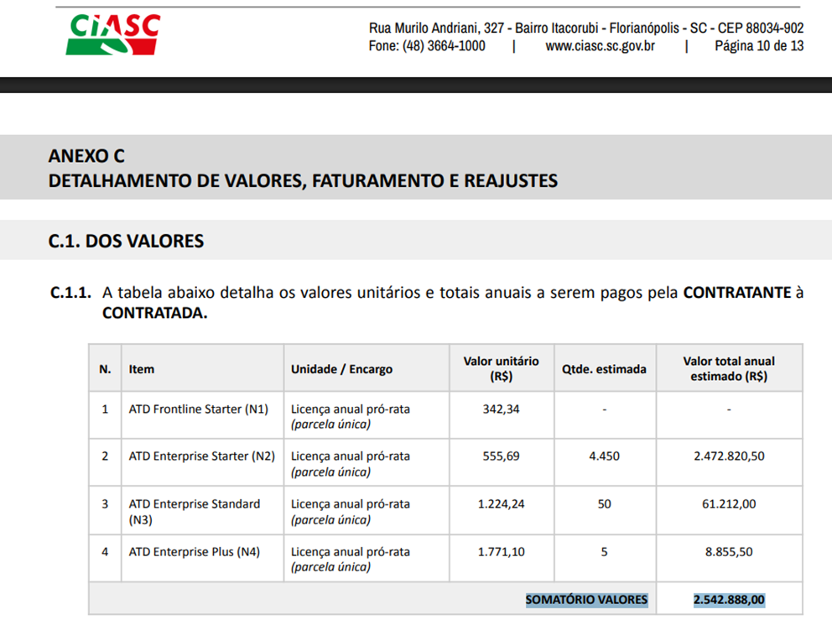Select the item 'ATD Enterprise Plus (N4)'
The width and height of the screenshot is (832, 625).
coord(195,552)
